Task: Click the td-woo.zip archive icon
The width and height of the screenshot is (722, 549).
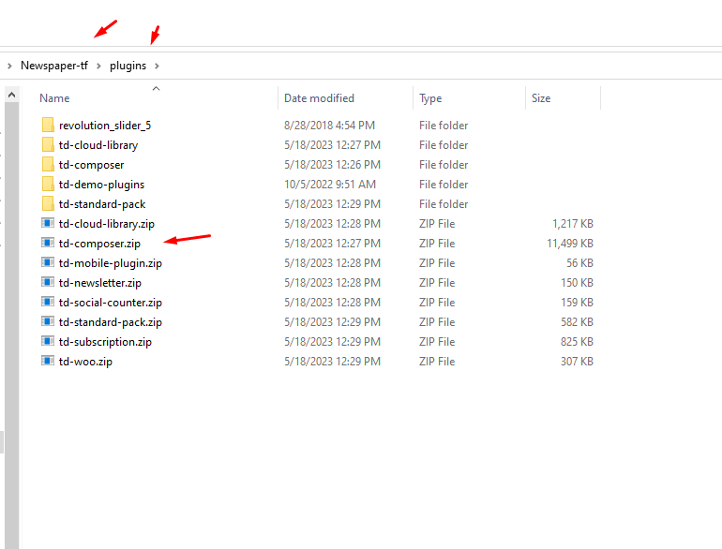Action: [49, 362]
